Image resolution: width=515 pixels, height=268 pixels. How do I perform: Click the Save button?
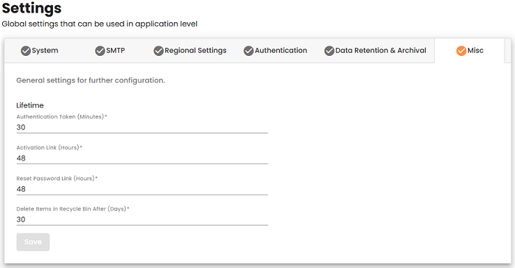[x=33, y=242]
